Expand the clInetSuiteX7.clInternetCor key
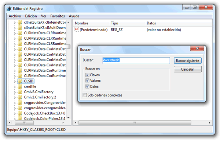This screenshot has height=141, width=220. click(x=15, y=23)
